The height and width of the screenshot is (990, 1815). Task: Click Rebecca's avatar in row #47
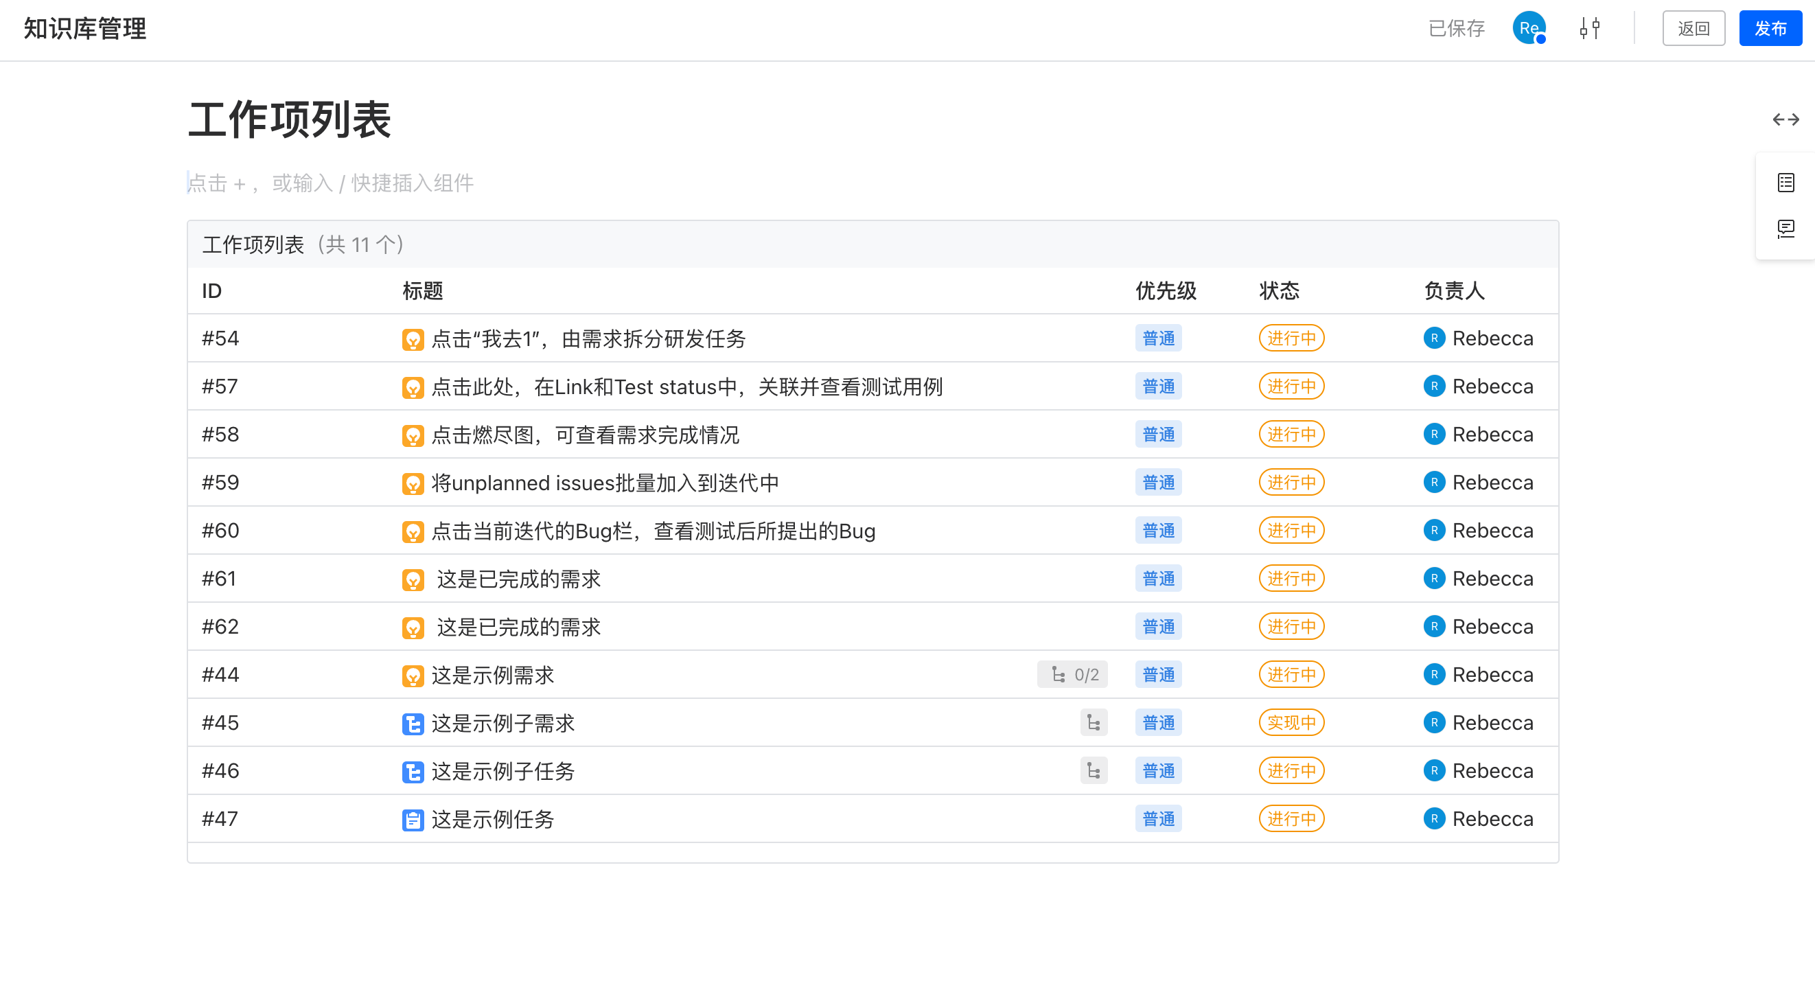1434,819
